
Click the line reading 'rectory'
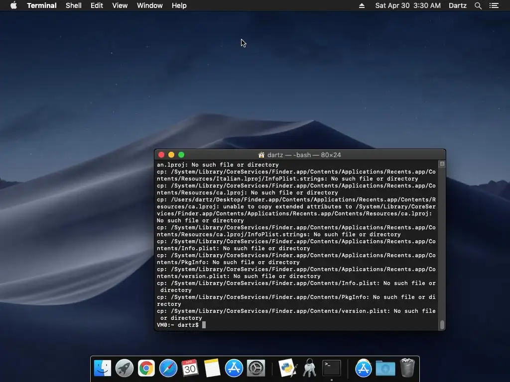[x=169, y=304]
